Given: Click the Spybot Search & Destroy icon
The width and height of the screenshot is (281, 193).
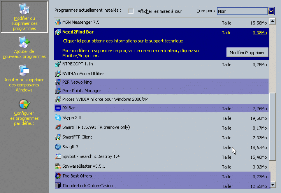Looking at the screenshot, I should coord(58,156).
